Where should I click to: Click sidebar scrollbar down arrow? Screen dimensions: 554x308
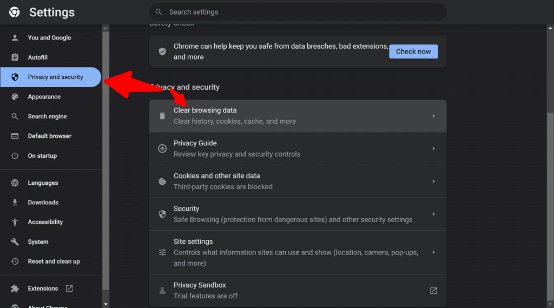tap(105, 304)
